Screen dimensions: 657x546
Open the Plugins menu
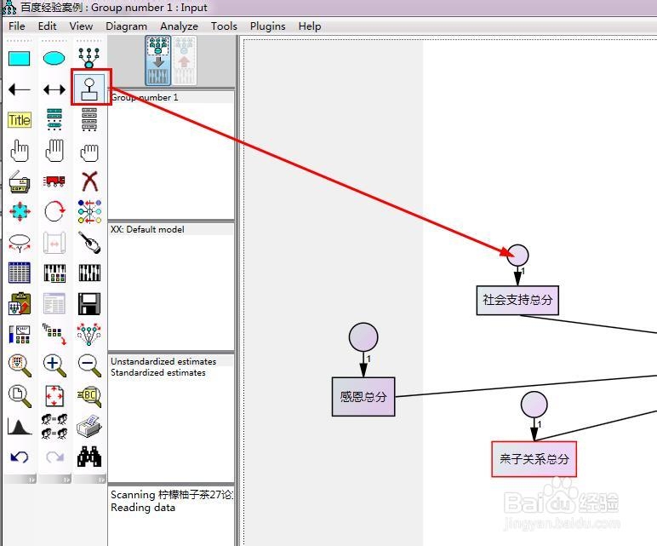point(268,26)
